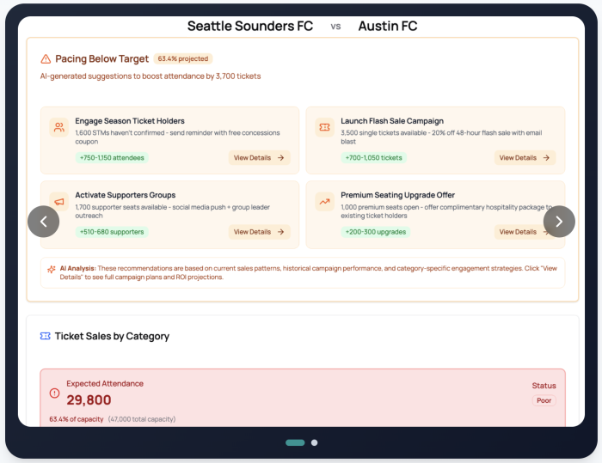This screenshot has height=463, width=602.
Task: Click the warning triangle icon beside Pacing Below Target
Action: (46, 59)
